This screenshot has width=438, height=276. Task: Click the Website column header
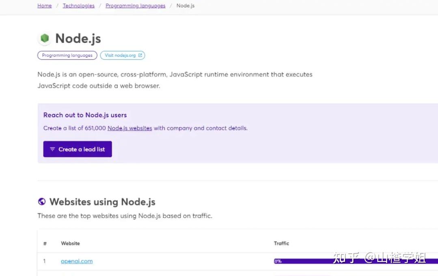(x=70, y=244)
